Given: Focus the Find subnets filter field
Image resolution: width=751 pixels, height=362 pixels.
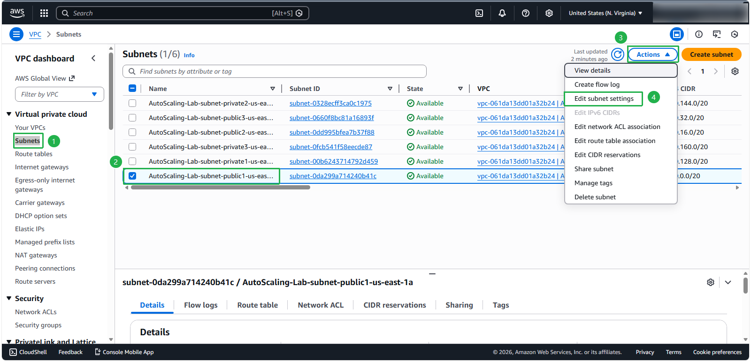Looking at the screenshot, I should pos(275,71).
